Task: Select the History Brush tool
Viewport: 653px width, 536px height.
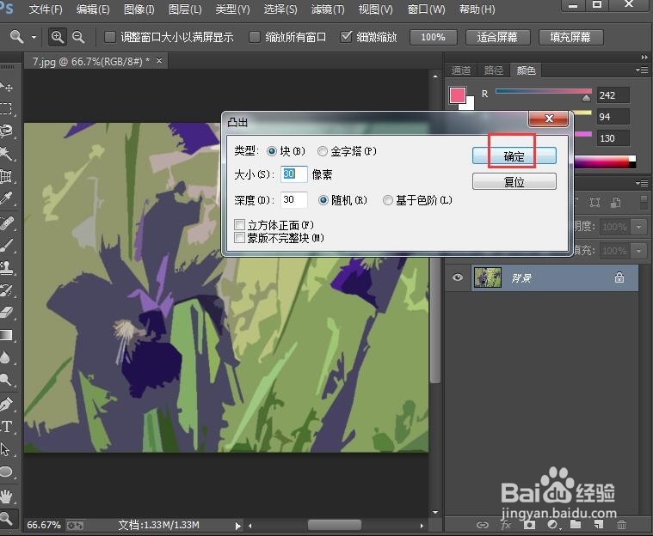Action: (x=6, y=289)
